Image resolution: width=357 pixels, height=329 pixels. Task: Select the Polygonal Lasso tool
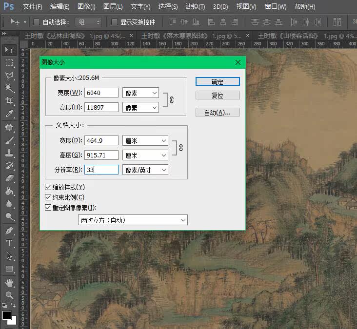[9, 76]
